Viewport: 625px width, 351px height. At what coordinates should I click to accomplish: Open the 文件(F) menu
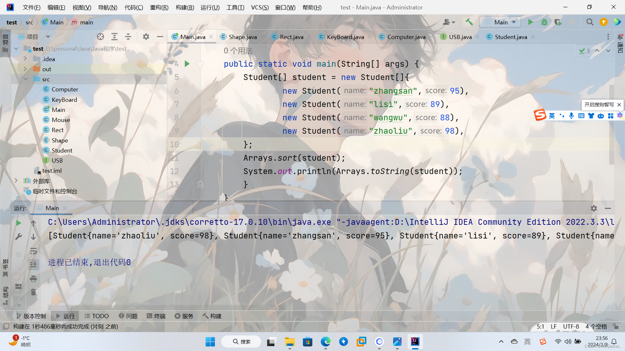tap(32, 7)
